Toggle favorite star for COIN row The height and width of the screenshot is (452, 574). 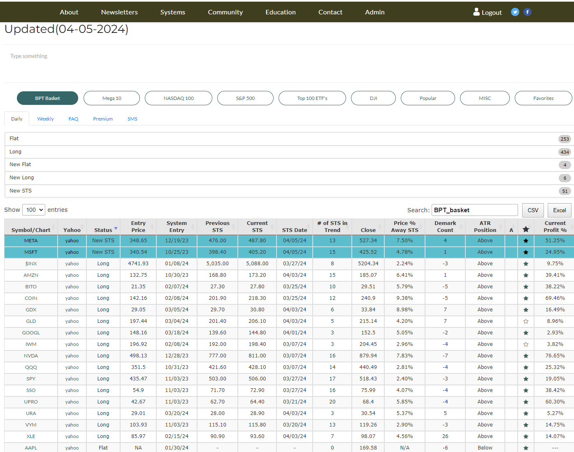point(525,298)
